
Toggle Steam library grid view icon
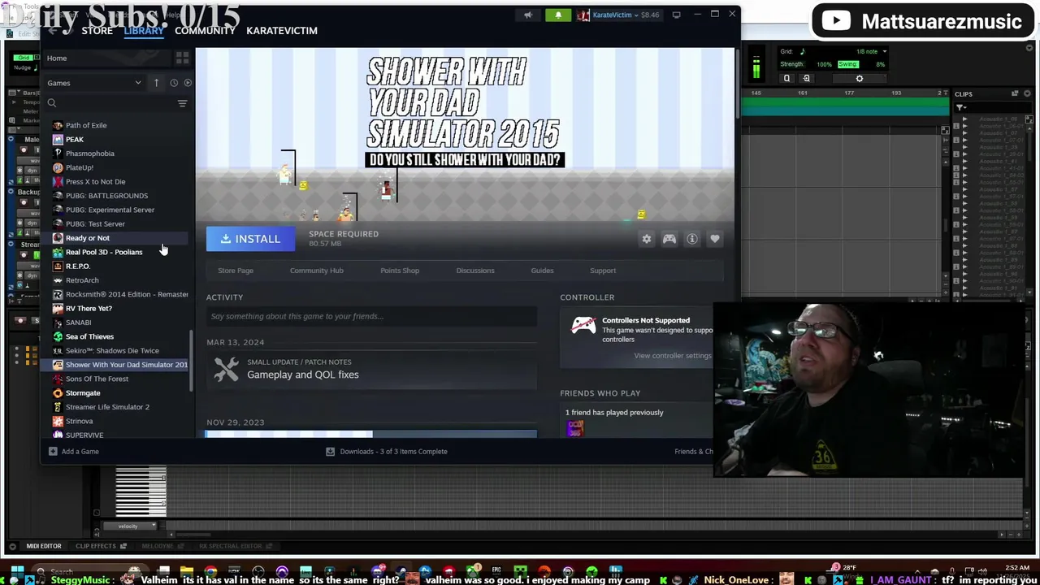click(x=182, y=58)
